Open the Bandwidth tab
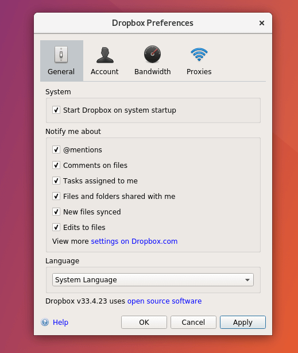This screenshot has width=298, height=353. pyautogui.click(x=153, y=61)
